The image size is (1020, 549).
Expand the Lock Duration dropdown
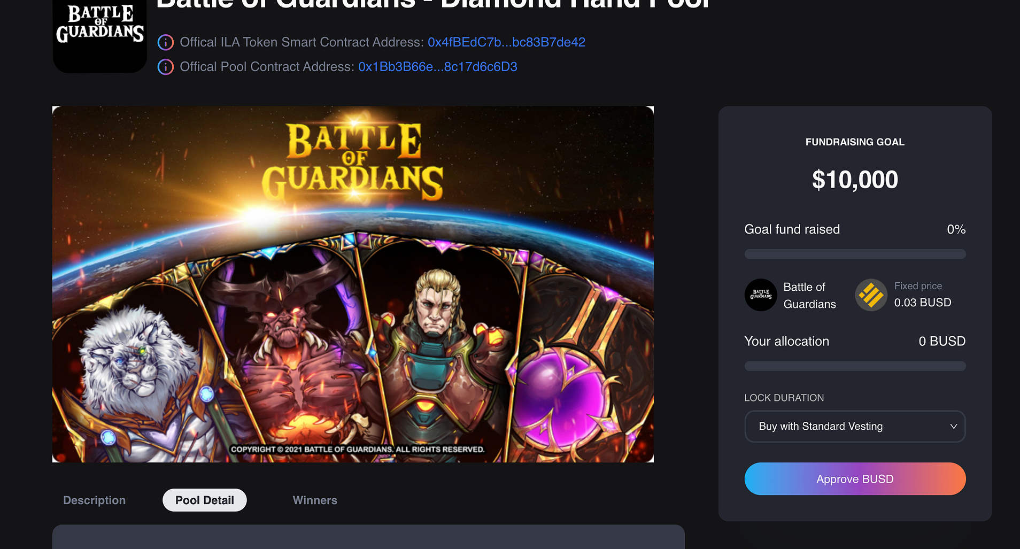click(x=855, y=427)
